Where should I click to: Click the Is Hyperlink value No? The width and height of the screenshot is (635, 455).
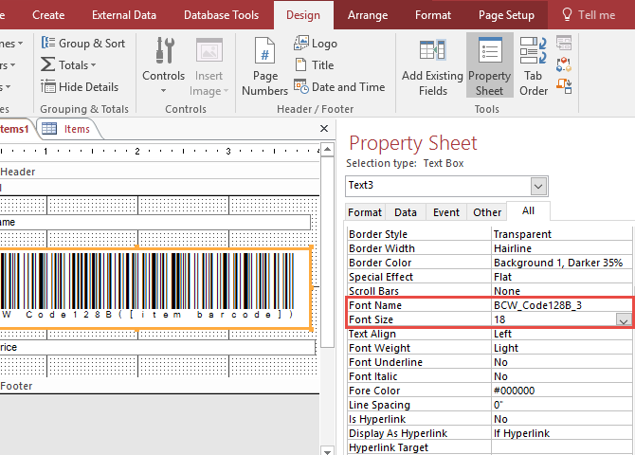click(561, 419)
